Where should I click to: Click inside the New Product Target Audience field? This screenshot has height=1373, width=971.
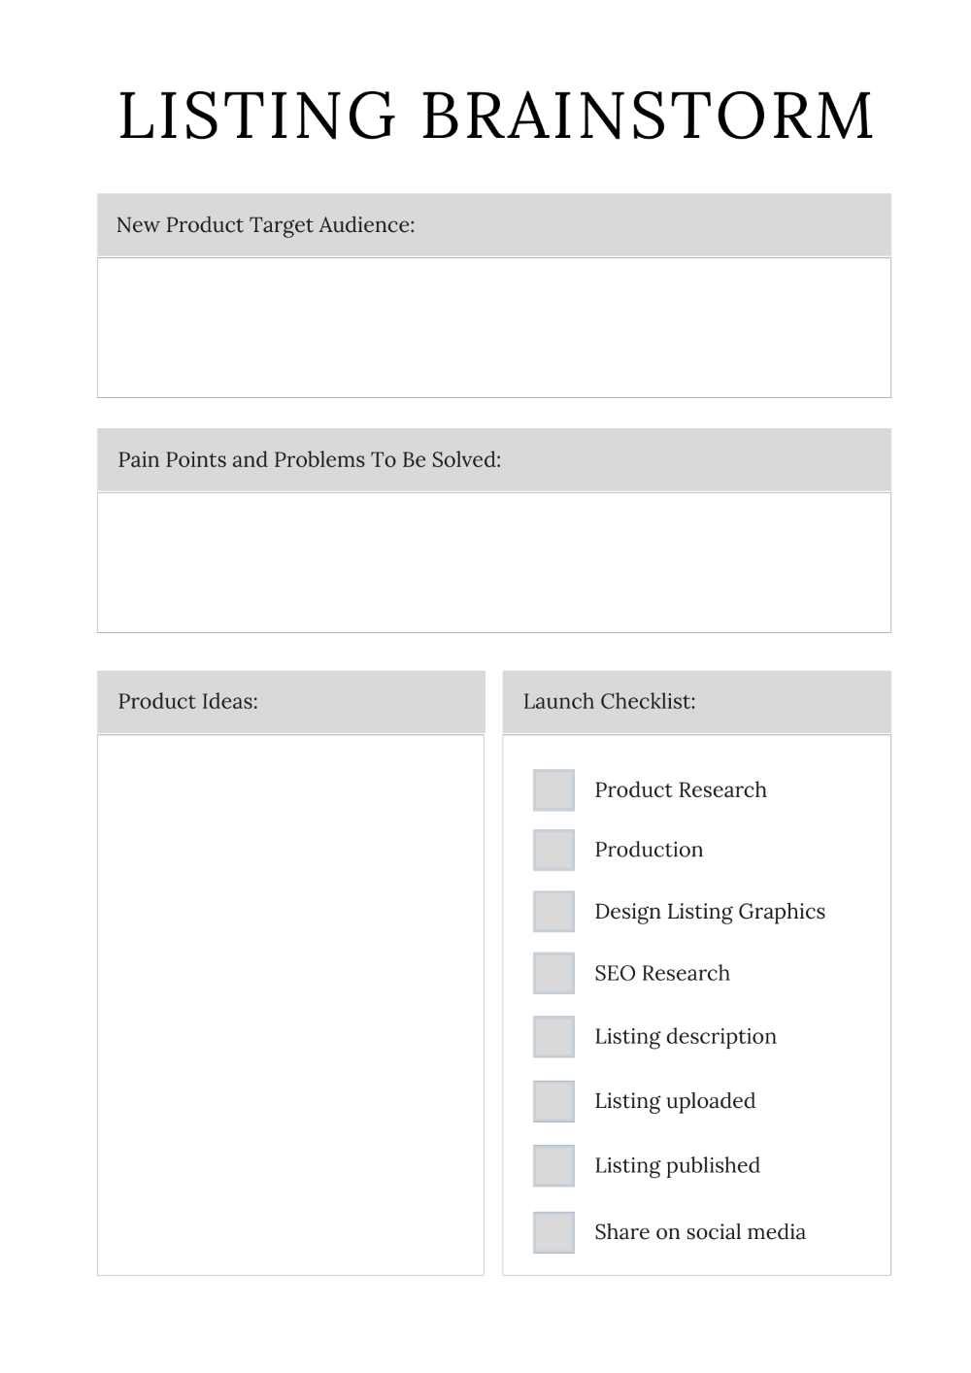click(494, 328)
